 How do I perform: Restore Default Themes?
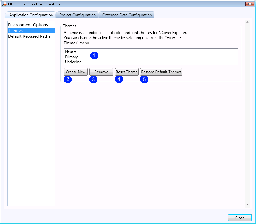click(161, 72)
